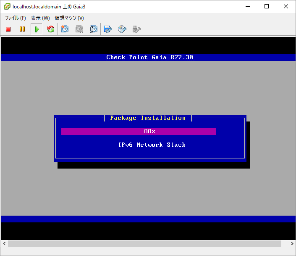This screenshot has height=256, width=296.
Task: Open the 仮想マシン (V) menu
Action: coord(69,18)
